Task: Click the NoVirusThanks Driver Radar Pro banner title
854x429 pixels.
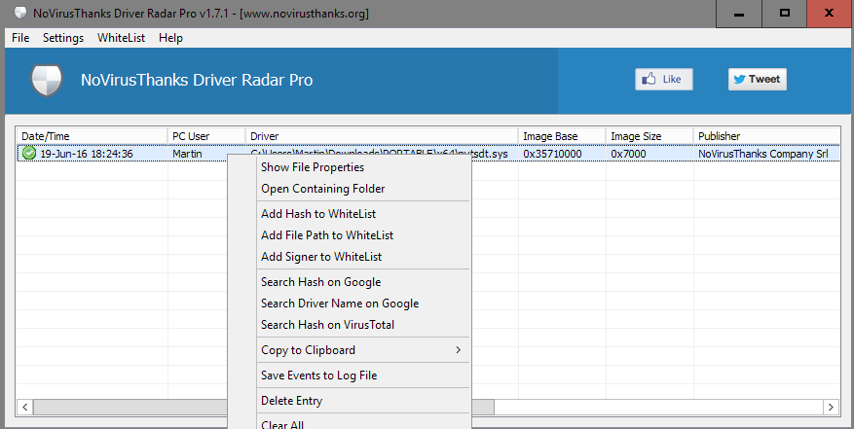Action: click(x=197, y=80)
